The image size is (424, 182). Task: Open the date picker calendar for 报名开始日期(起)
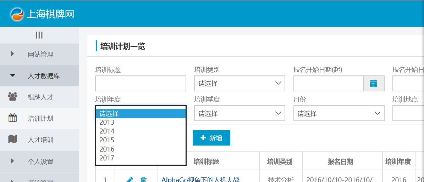click(373, 84)
